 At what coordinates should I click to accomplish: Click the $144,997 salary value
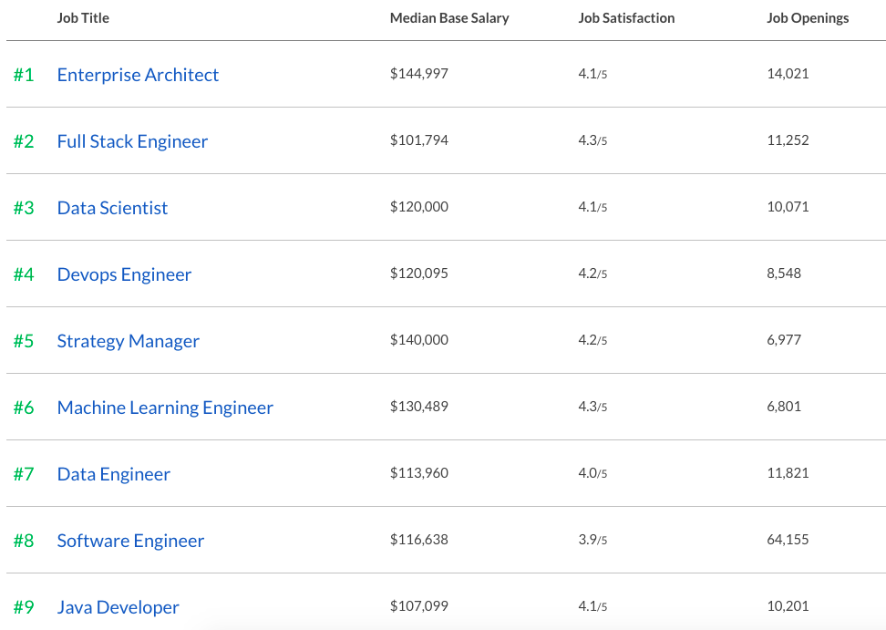pos(419,74)
